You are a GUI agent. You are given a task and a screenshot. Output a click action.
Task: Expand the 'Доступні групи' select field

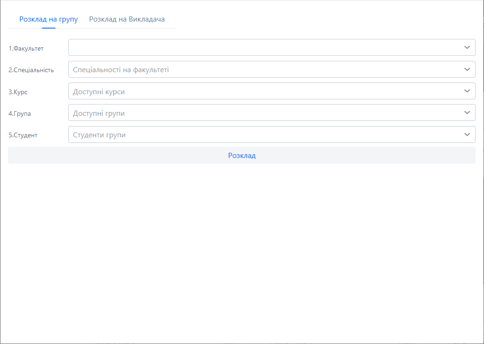262,112
